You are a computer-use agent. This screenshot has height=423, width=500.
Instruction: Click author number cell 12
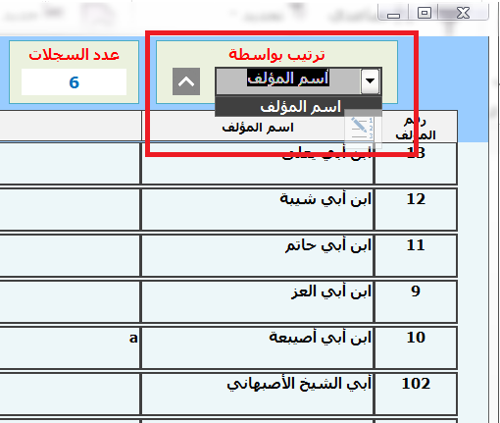pyautogui.click(x=416, y=209)
